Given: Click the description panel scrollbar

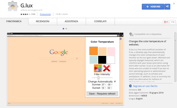Looking at the screenshot, I should [175, 57].
